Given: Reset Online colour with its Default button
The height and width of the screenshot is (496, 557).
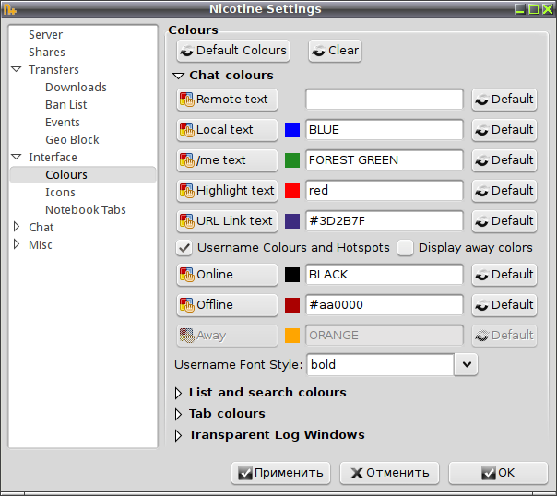Looking at the screenshot, I should coord(504,275).
